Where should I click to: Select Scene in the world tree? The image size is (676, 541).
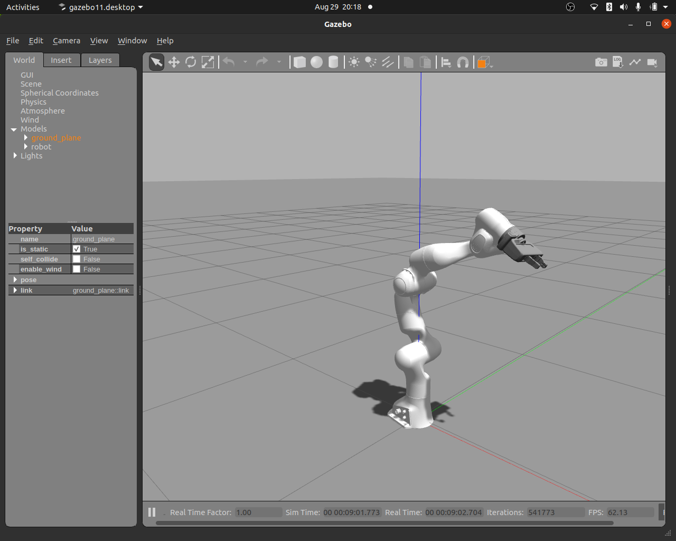point(31,84)
